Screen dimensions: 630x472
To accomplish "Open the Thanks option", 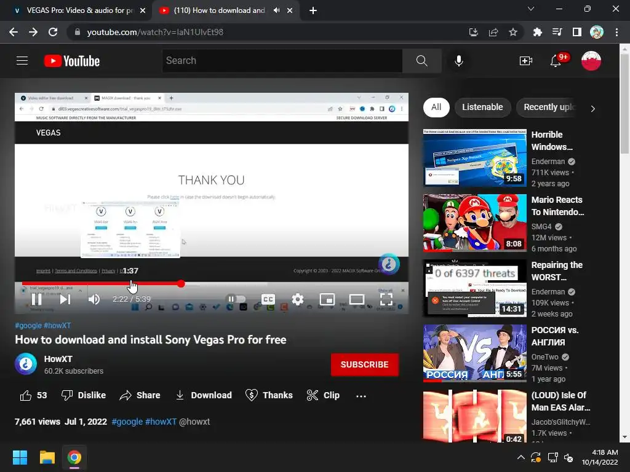I will [x=269, y=395].
